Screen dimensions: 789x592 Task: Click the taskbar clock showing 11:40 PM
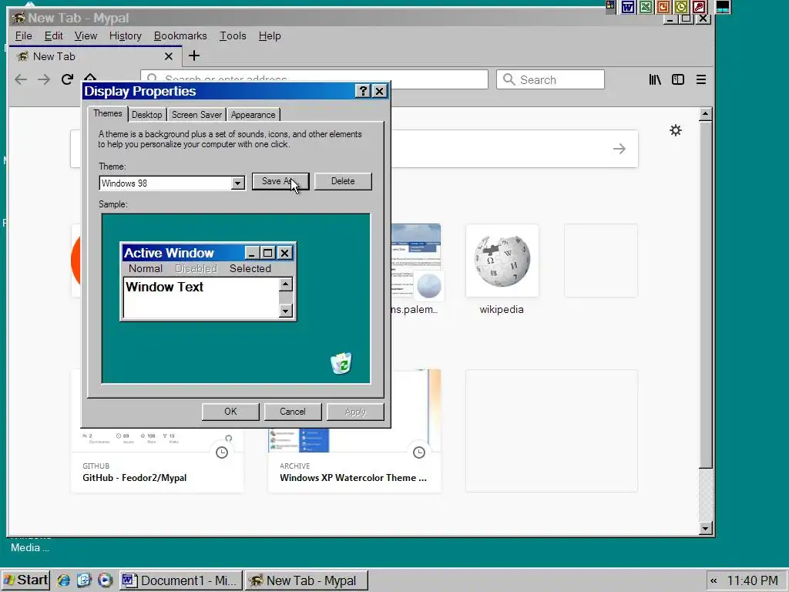tap(752, 581)
